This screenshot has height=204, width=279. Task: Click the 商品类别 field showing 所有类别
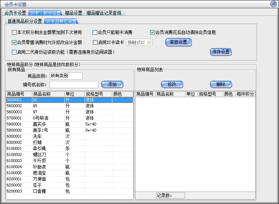[66, 76]
